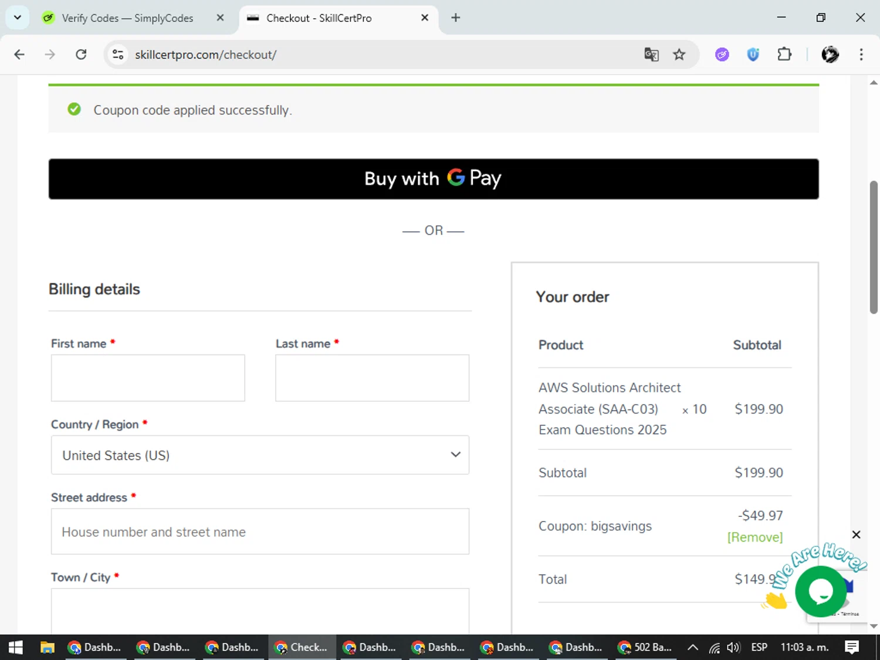The height and width of the screenshot is (660, 880).
Task: Click the green success checkmark icon
Action: click(74, 109)
